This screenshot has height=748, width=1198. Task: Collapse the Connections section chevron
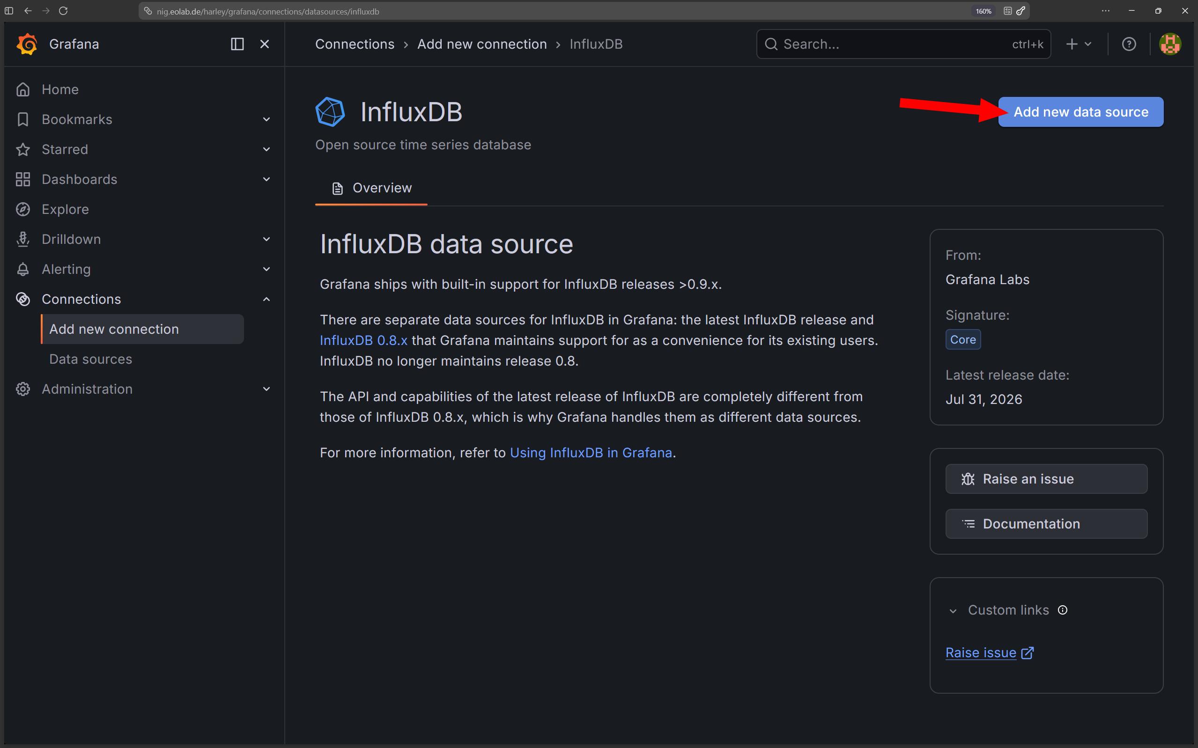(x=266, y=299)
